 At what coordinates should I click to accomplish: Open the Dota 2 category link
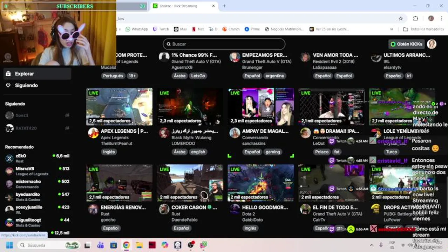click(249, 214)
